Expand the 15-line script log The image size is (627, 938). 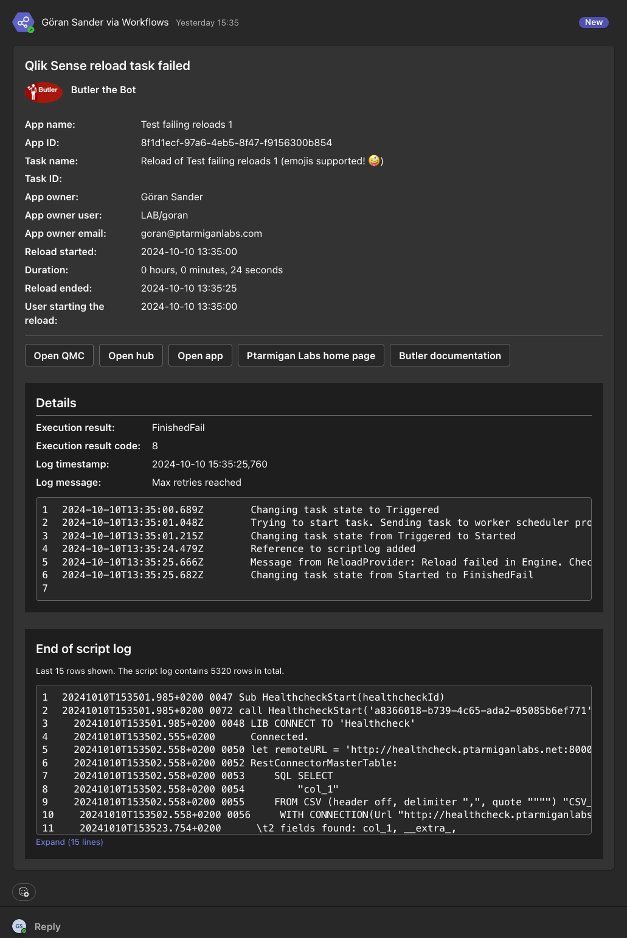coord(69,842)
